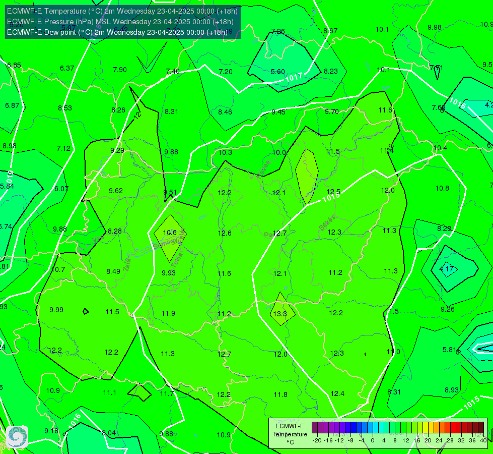Click the 12.4 temperature value
493x454 pixels.
pyautogui.click(x=337, y=393)
